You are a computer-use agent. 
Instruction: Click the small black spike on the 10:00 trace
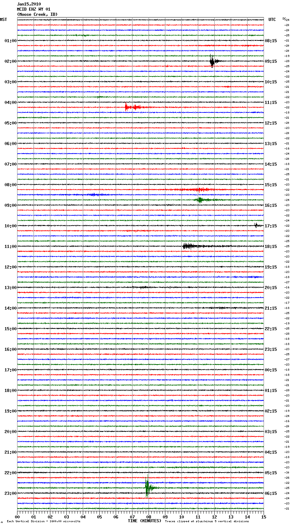tap(256, 225)
